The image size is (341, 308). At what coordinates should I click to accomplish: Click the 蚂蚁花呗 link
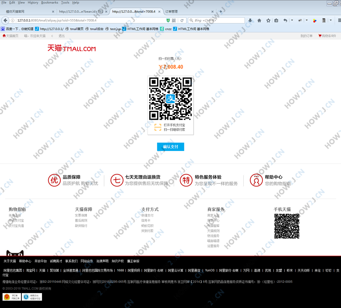(x=147, y=226)
